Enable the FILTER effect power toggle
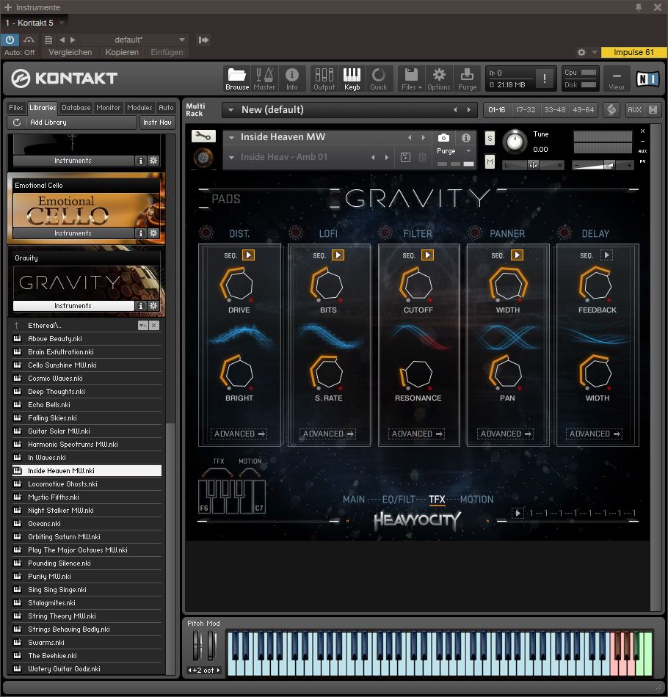This screenshot has height=697, width=668. click(385, 233)
